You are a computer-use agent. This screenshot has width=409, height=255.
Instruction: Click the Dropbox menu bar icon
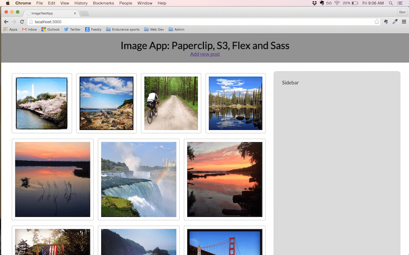[314, 3]
